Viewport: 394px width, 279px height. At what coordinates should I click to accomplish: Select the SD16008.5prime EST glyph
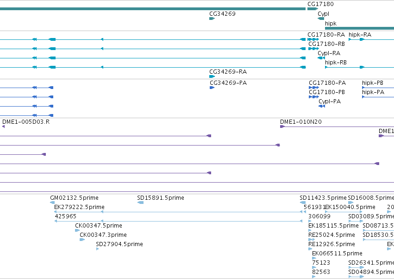[351, 203]
